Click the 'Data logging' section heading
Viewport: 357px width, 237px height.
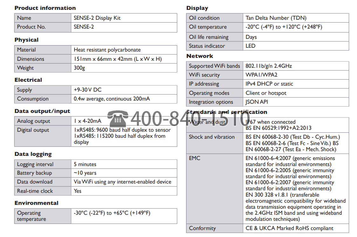click(x=33, y=154)
